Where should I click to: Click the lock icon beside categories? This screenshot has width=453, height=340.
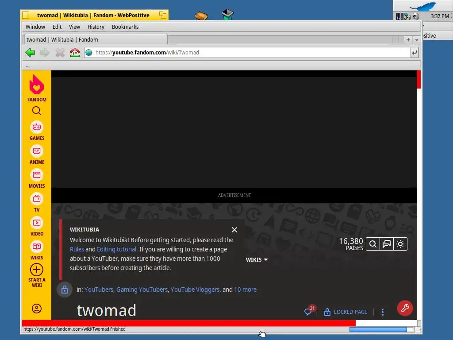point(65,290)
